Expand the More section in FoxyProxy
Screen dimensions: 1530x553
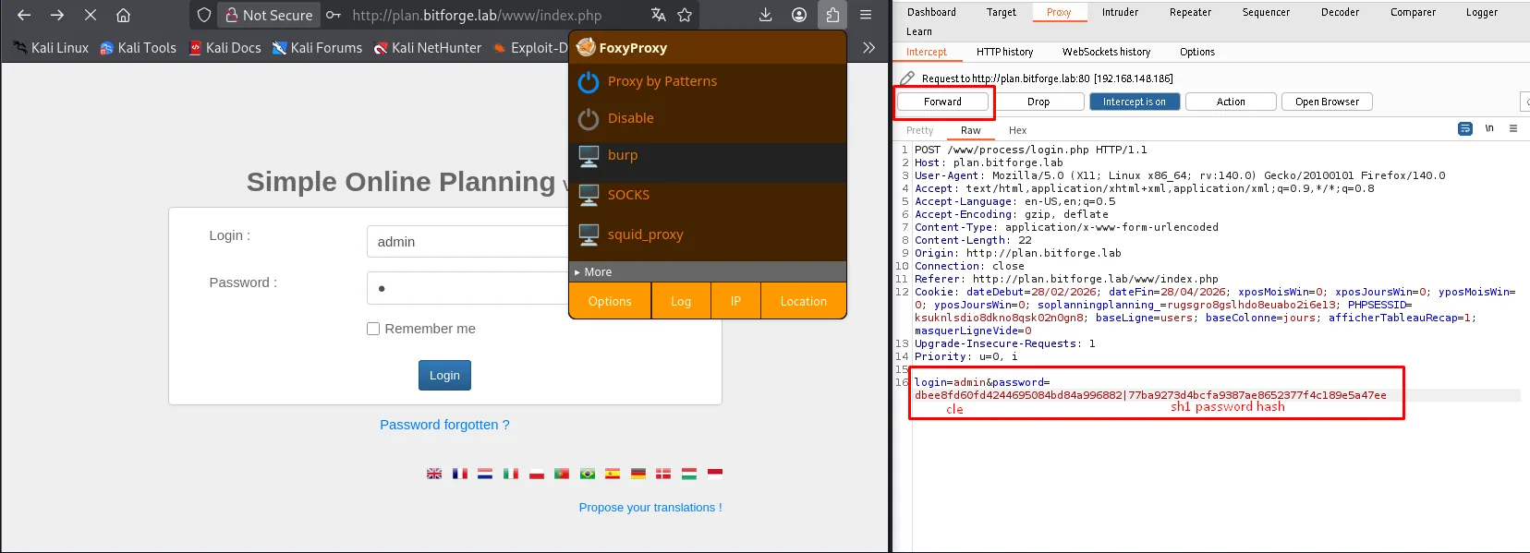[708, 271]
